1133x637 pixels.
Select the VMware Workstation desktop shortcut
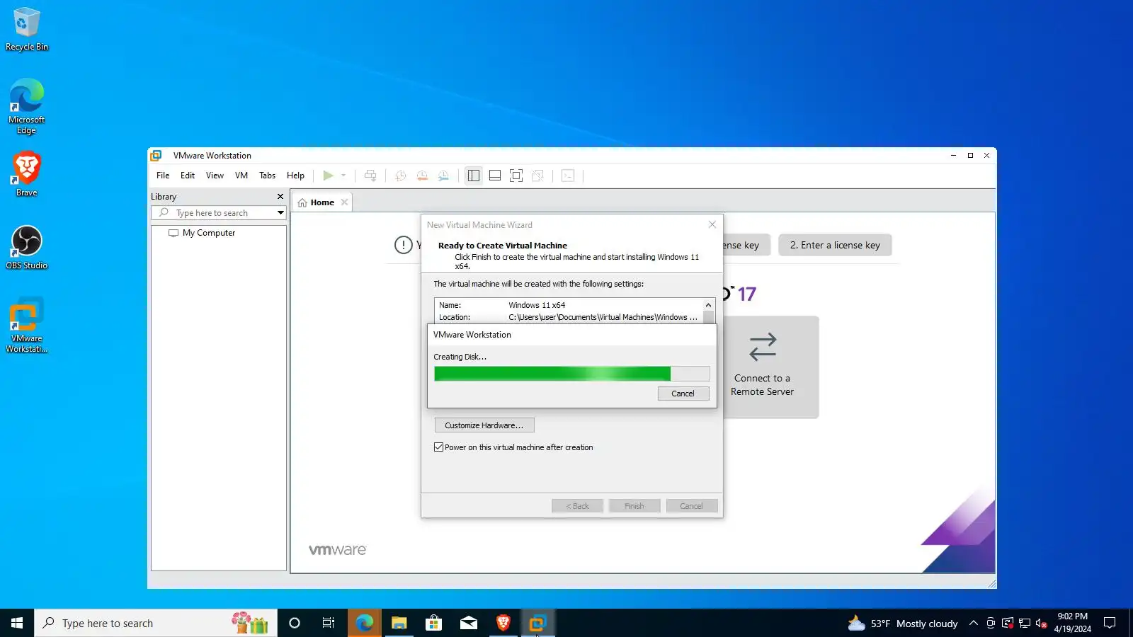27,326
